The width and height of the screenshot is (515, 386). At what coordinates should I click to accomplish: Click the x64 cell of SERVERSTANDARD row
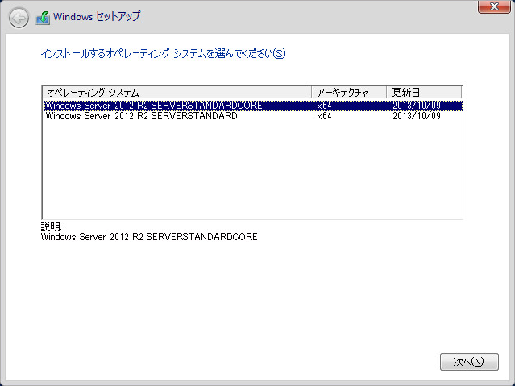(324, 116)
